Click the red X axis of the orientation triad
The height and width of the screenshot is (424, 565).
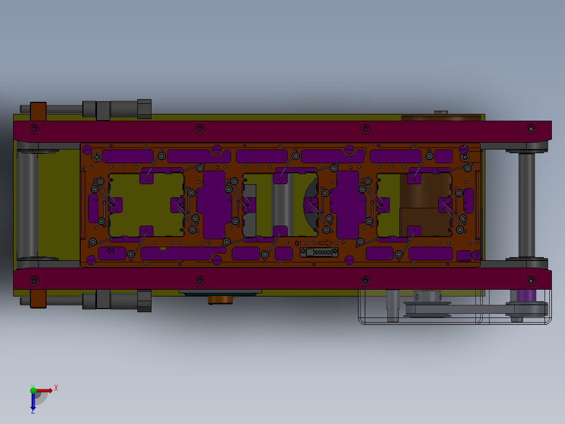[x=45, y=390]
